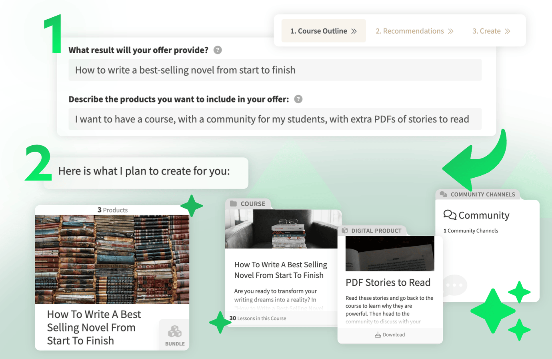
Task: Click the cube icon on Digital Product tab
Action: [x=345, y=231]
